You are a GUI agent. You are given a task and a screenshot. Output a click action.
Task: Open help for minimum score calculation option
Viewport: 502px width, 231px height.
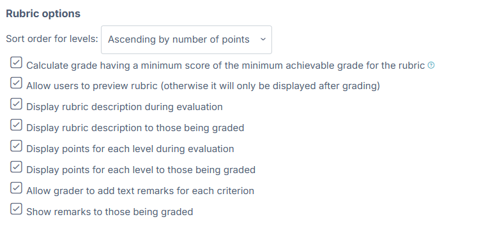tap(431, 66)
